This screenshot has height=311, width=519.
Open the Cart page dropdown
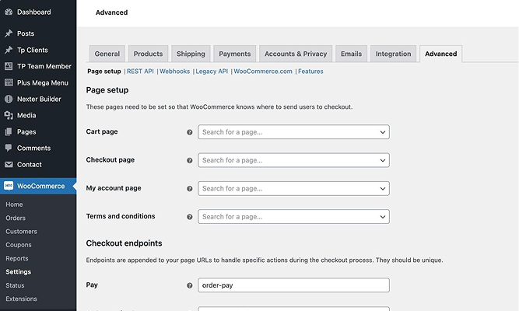point(293,132)
